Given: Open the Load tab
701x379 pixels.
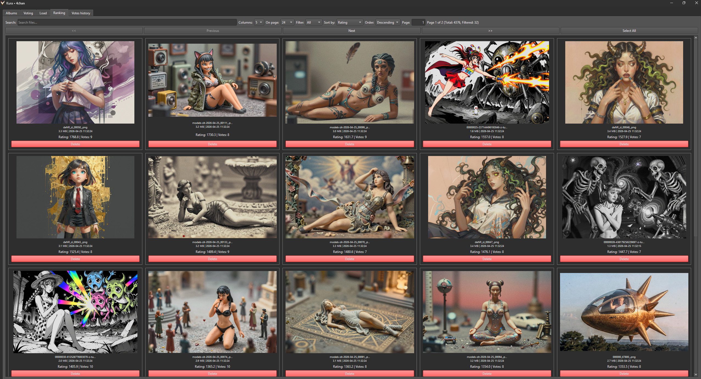Looking at the screenshot, I should [x=43, y=13].
